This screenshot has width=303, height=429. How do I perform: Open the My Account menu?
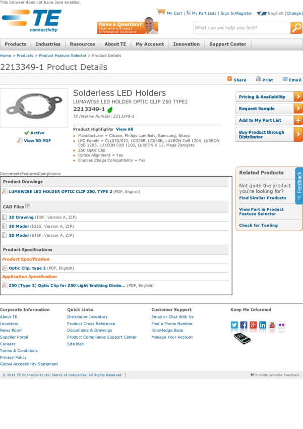(x=150, y=44)
